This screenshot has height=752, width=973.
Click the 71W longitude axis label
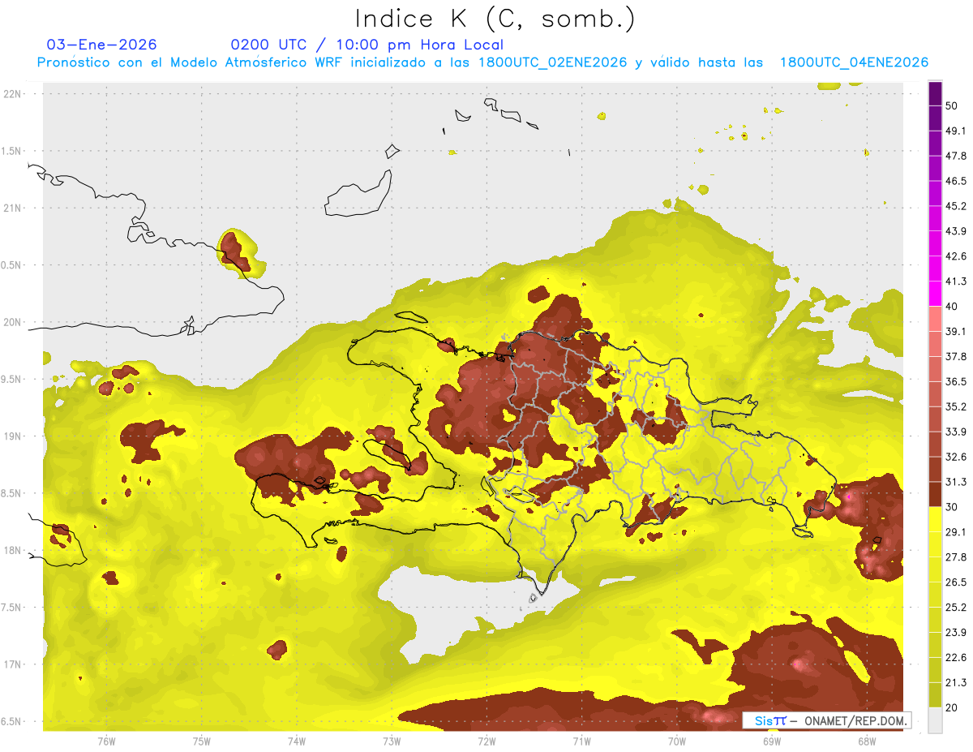(581, 741)
